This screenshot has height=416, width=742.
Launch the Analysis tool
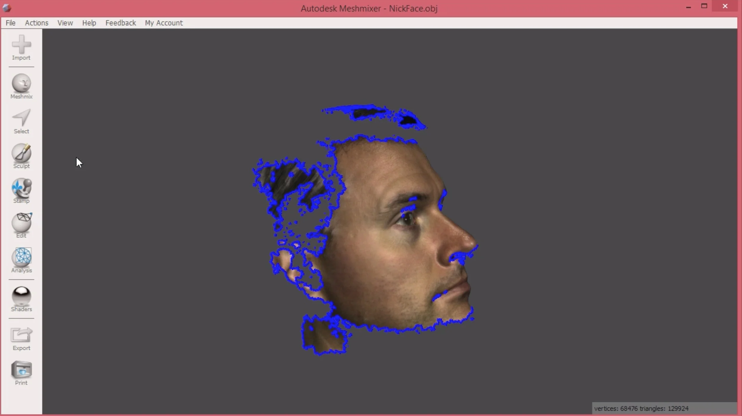pos(21,260)
